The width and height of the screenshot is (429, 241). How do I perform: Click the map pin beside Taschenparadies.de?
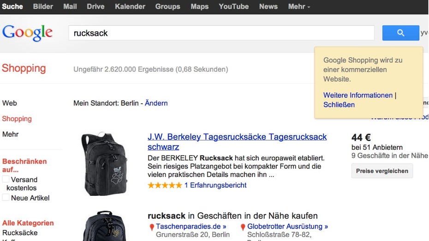click(152, 227)
